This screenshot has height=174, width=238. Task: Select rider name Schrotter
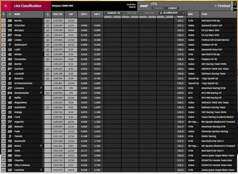click(x=20, y=25)
